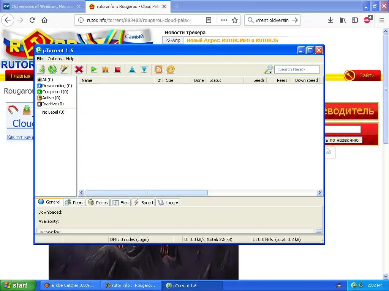
Task: Click the orange Pause torrent icon
Action: tap(106, 69)
